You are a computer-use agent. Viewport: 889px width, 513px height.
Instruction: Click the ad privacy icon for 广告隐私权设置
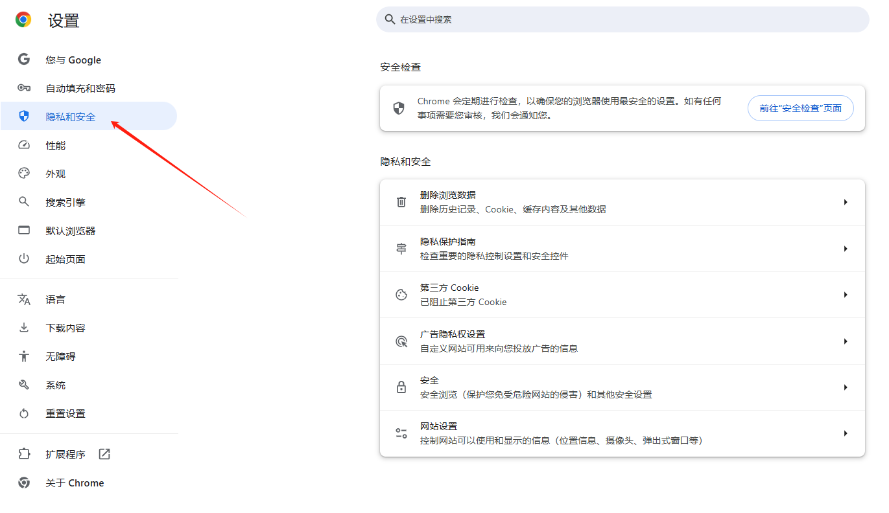tap(401, 341)
